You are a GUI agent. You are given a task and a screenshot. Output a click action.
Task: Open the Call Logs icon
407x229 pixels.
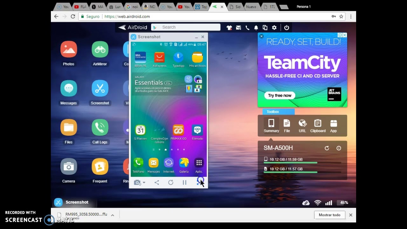[x=100, y=128]
